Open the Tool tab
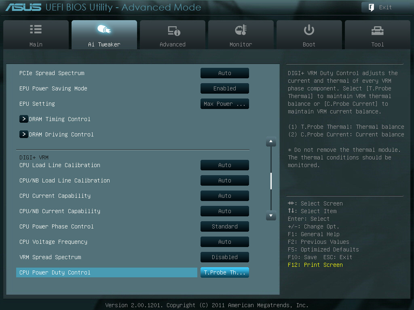 pyautogui.click(x=378, y=35)
